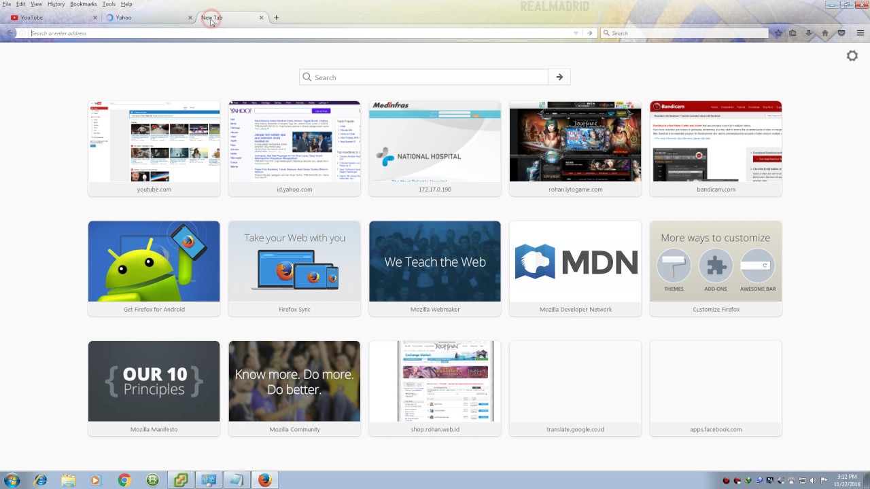870x489 pixels.
Task: Open new tab page settings gear
Action: tap(852, 56)
